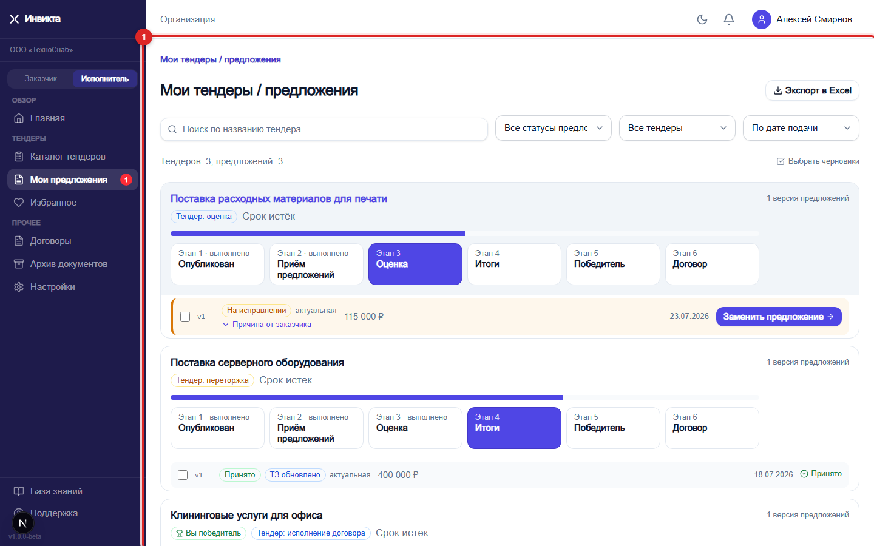Click the Избранное heart icon
This screenshot has height=546, width=874.
[19, 203]
